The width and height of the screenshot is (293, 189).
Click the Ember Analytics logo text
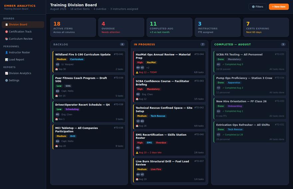[20, 6]
